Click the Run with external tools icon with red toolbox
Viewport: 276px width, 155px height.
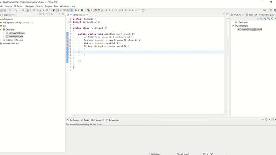pos(88,10)
